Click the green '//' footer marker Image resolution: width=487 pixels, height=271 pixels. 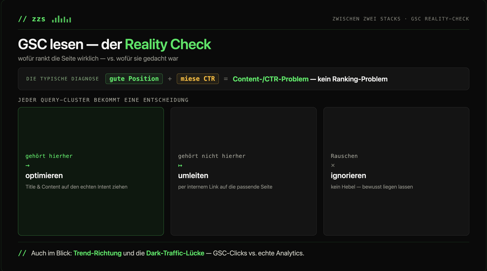[x=22, y=253]
